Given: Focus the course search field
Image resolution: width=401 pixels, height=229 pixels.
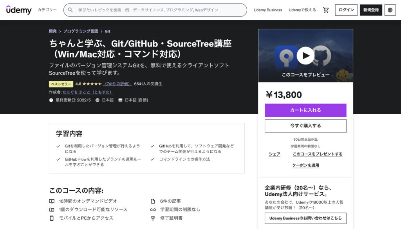Looking at the screenshot, I should click(155, 10).
